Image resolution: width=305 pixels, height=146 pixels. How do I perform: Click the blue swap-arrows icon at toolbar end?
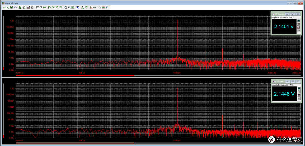[107, 8]
